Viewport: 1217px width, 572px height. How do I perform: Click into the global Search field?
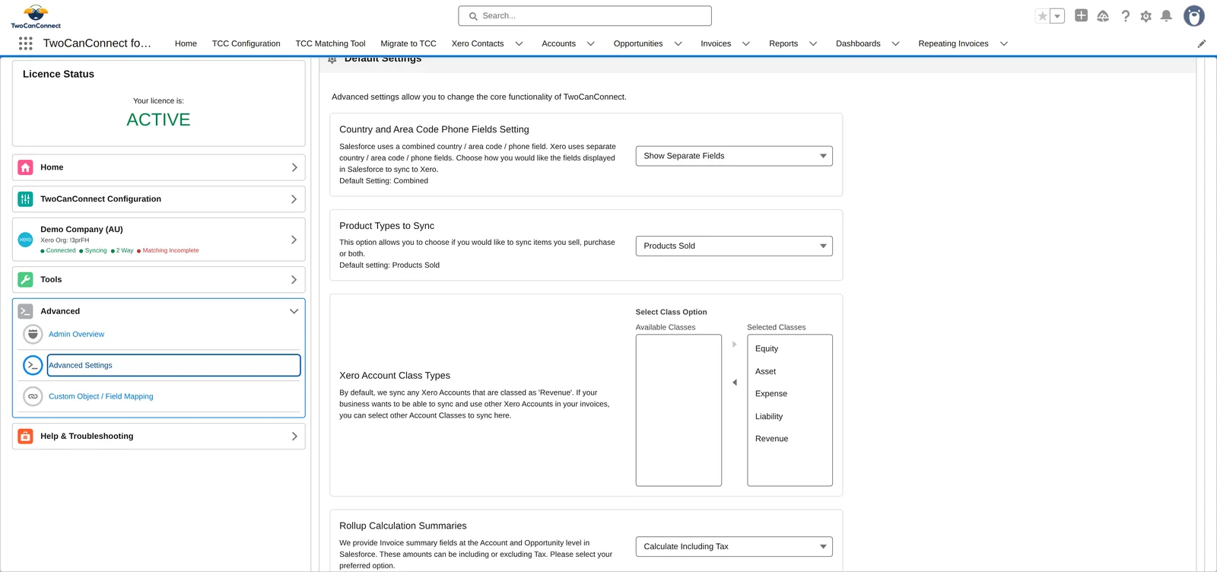[x=585, y=16]
